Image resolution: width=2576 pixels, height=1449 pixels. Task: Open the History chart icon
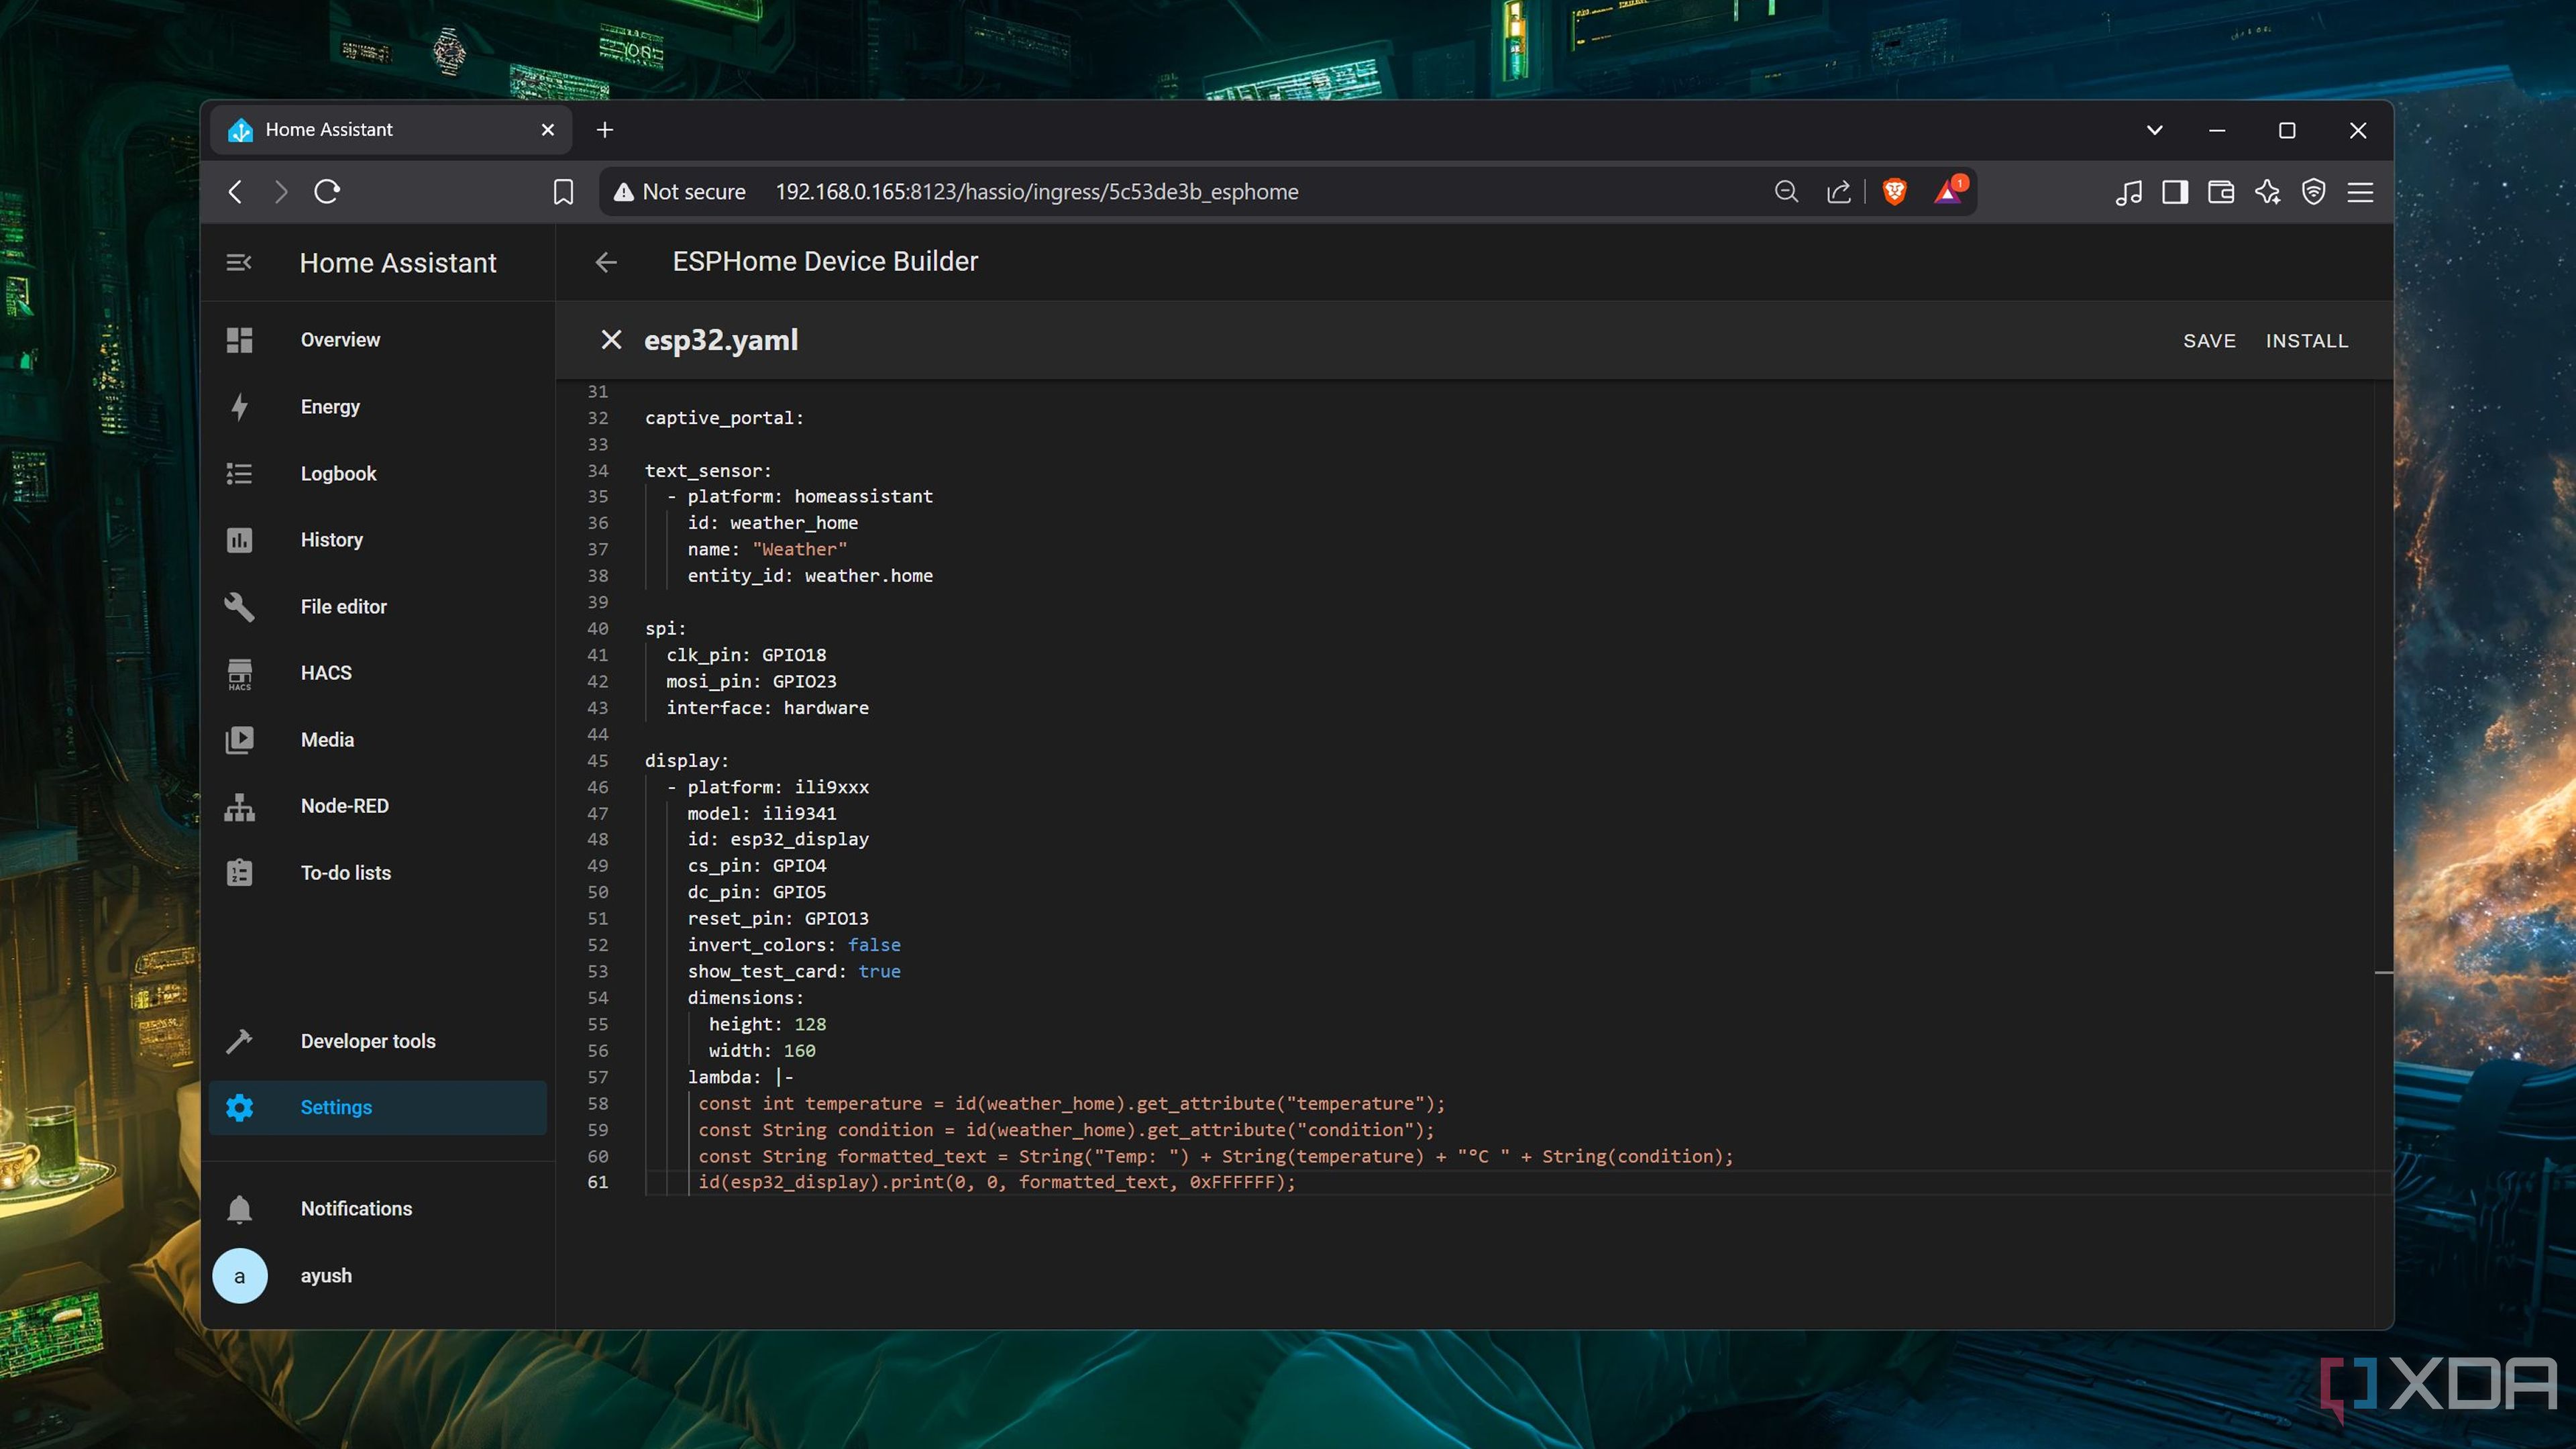[x=239, y=540]
